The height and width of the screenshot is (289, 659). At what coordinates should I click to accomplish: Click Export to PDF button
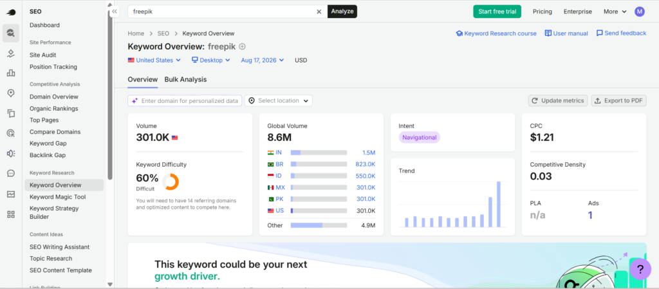point(618,101)
